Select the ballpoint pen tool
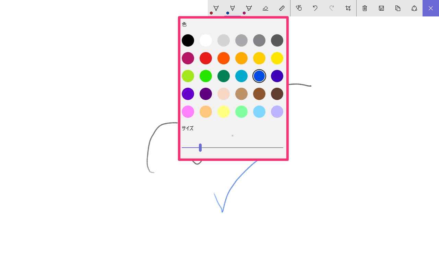 pos(216,8)
